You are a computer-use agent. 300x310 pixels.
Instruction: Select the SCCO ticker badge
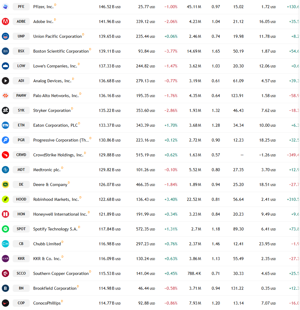click(21, 273)
